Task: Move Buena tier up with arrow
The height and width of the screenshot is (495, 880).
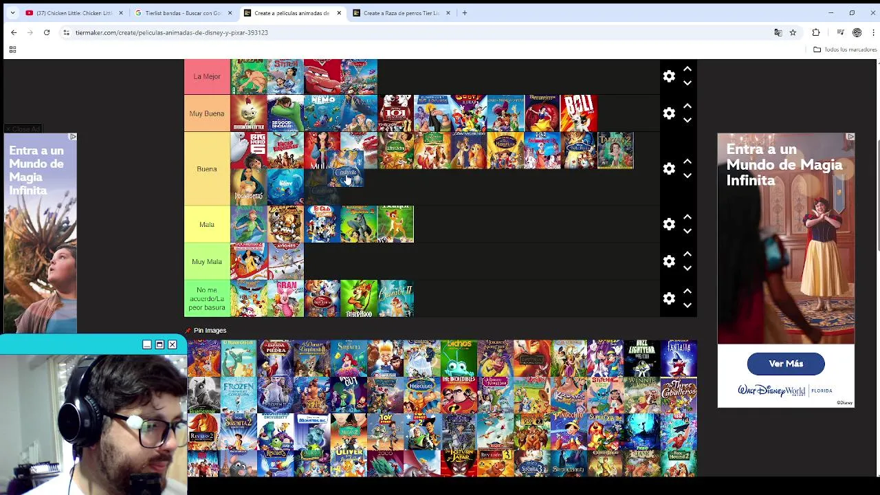Action: (x=687, y=162)
